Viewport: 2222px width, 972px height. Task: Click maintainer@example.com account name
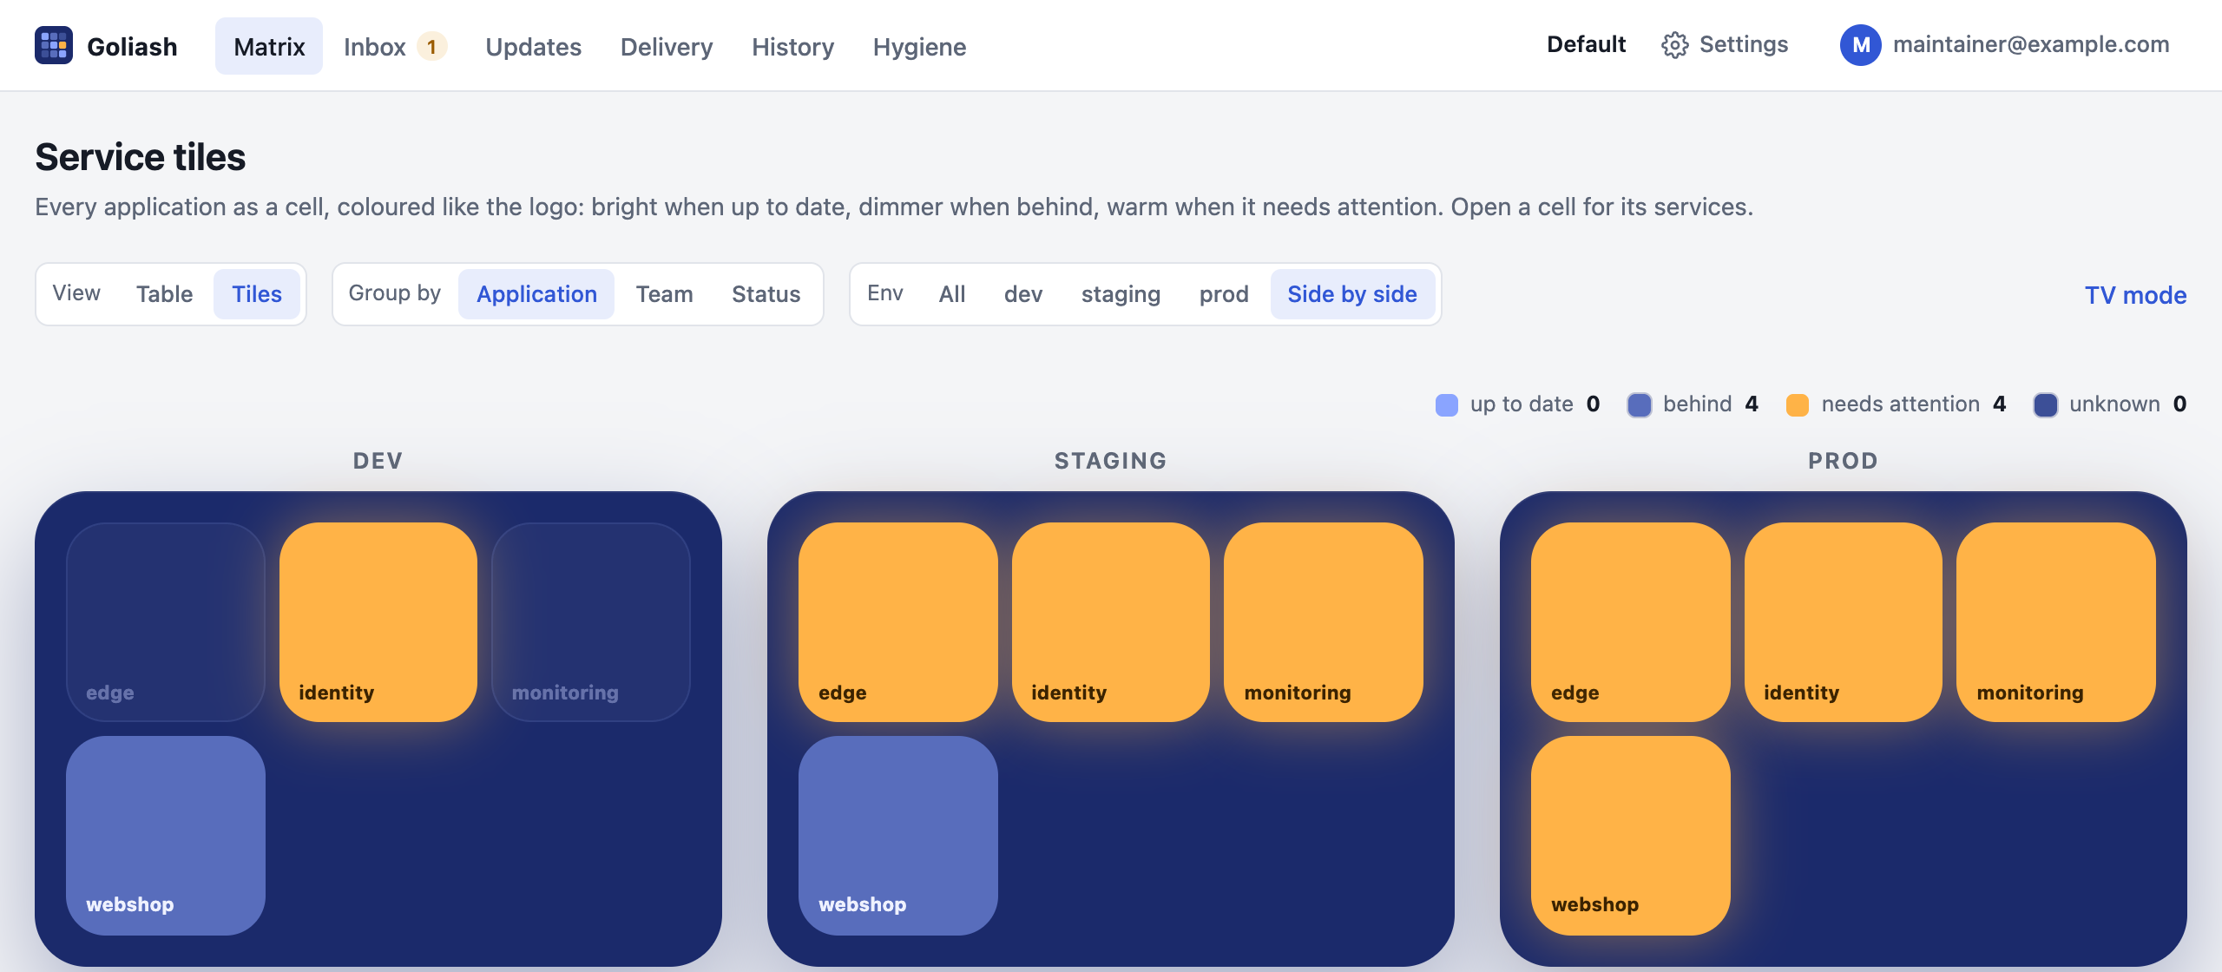[2031, 44]
